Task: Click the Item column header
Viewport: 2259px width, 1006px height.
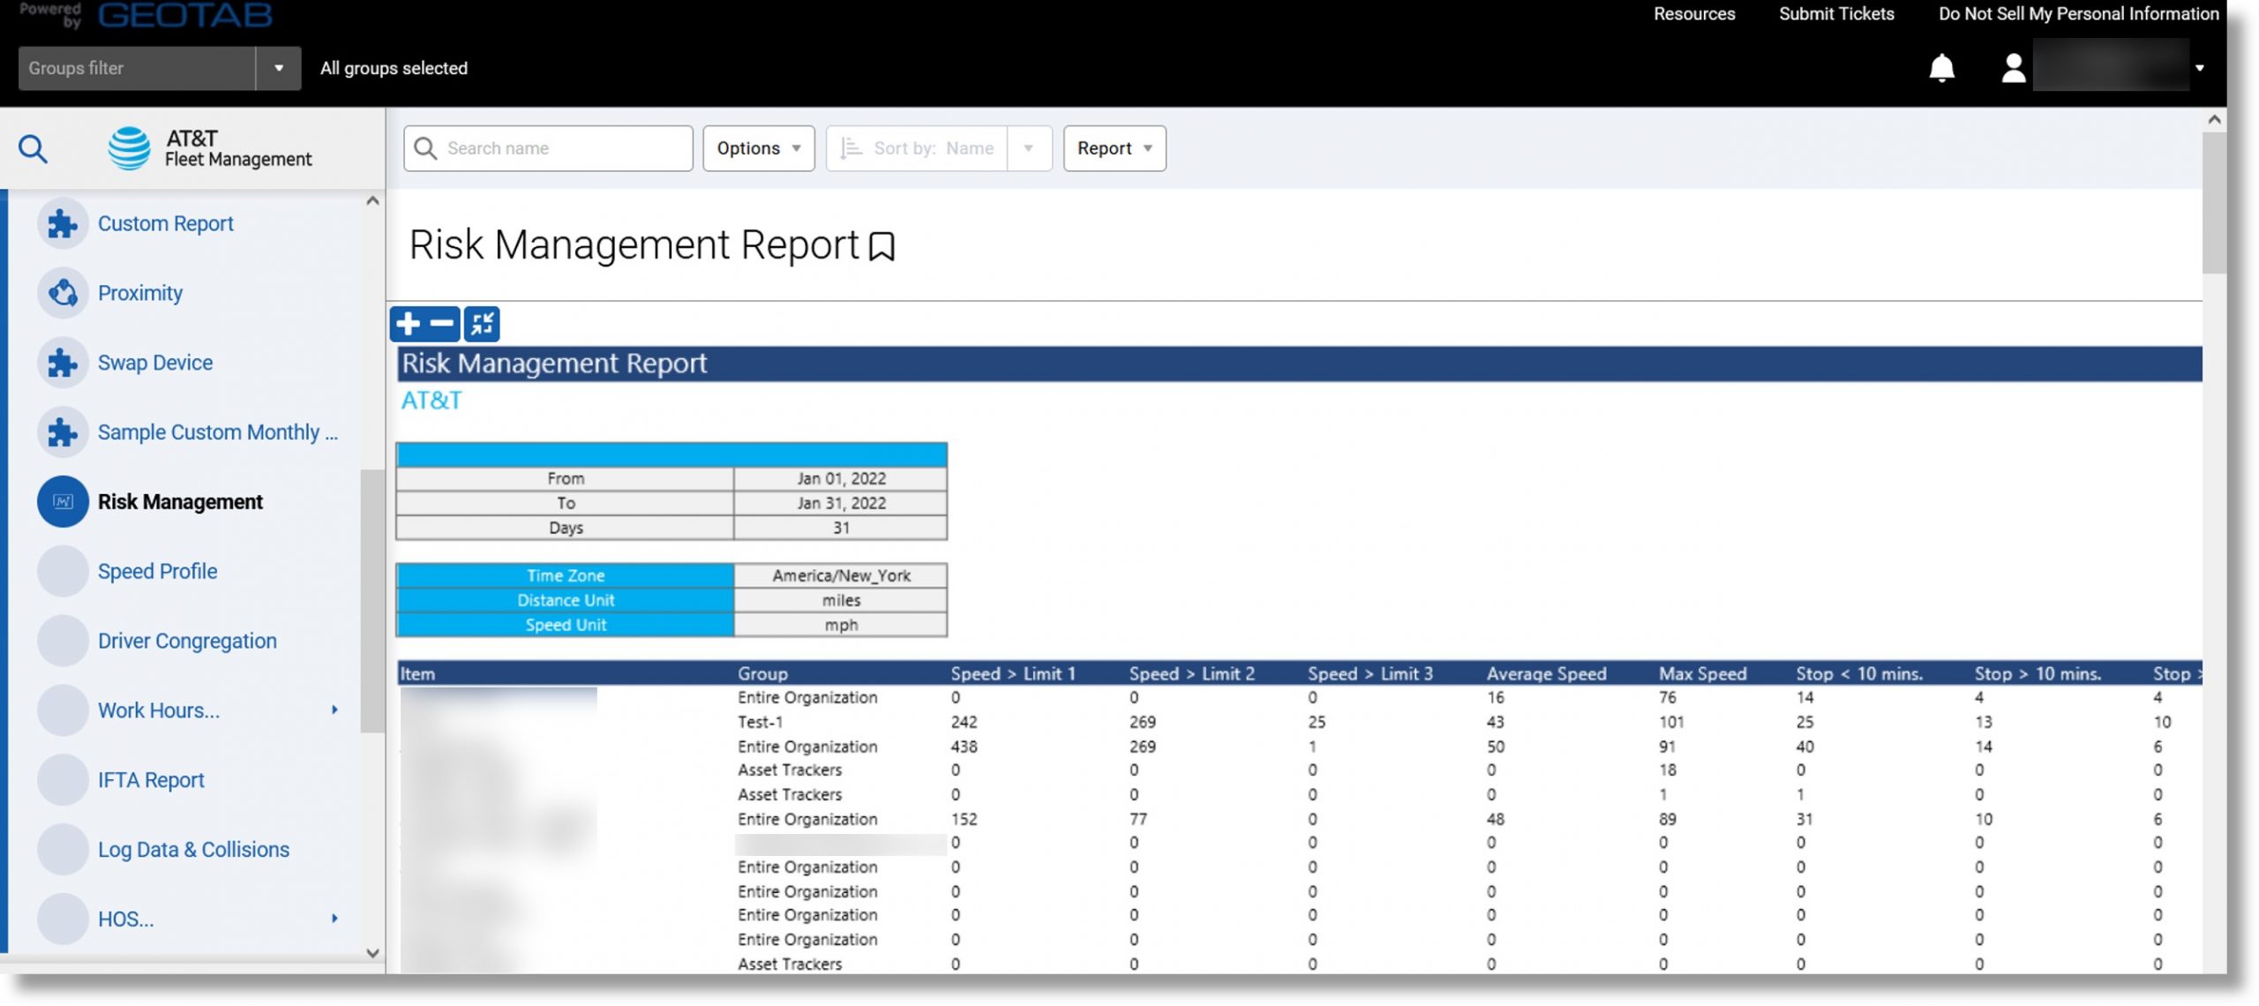Action: [417, 674]
